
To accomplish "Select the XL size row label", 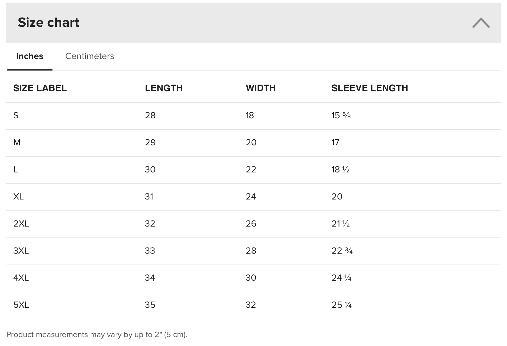I will point(18,197).
